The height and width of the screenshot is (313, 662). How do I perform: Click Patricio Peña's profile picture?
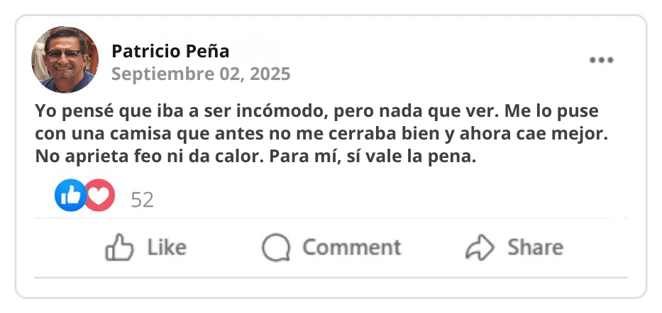click(x=65, y=60)
